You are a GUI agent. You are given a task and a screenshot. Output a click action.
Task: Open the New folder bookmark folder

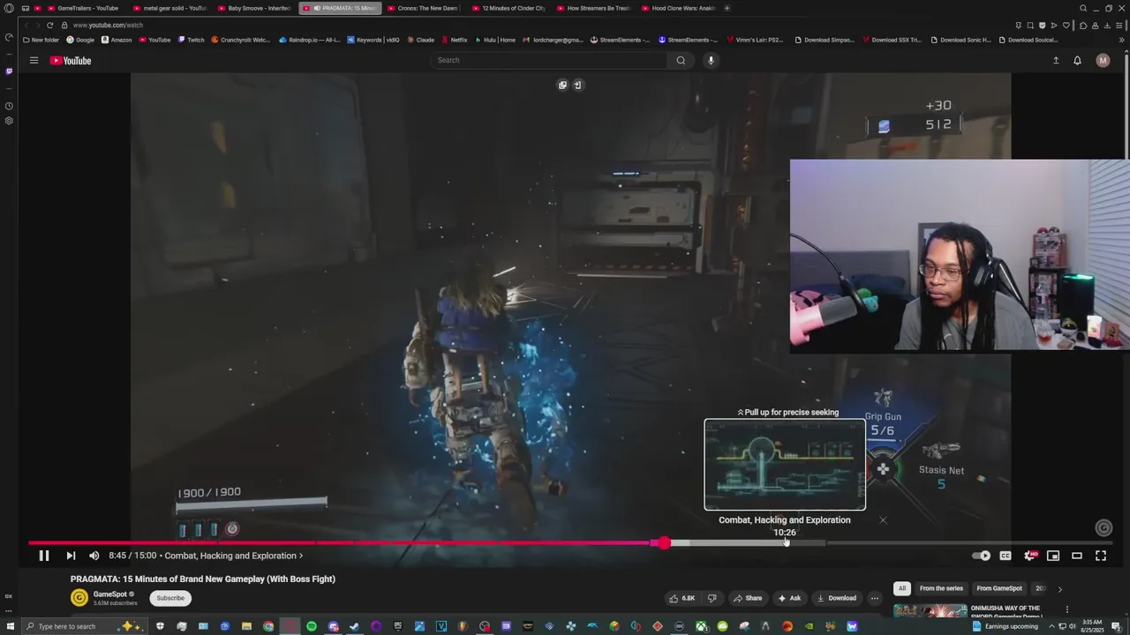[x=41, y=40]
